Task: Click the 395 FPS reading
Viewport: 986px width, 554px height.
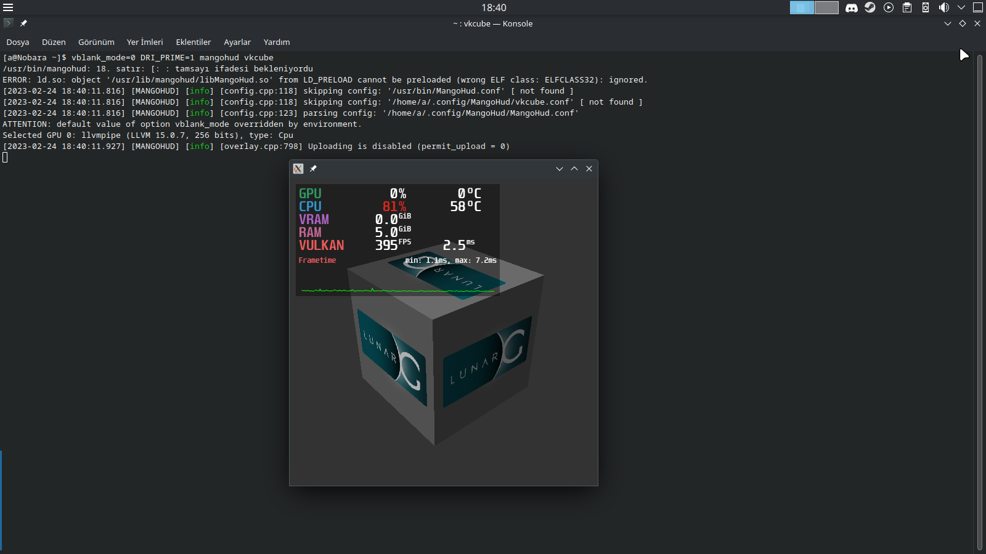Action: [x=393, y=245]
